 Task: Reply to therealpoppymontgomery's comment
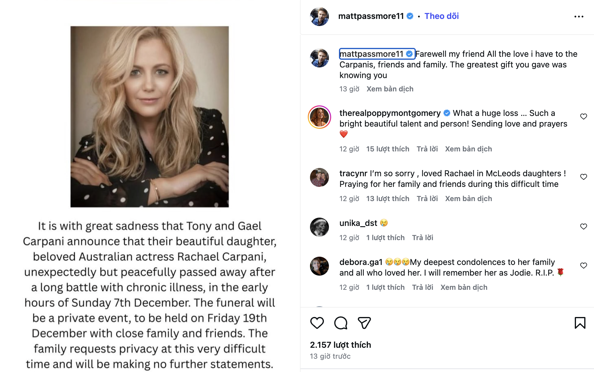(427, 149)
